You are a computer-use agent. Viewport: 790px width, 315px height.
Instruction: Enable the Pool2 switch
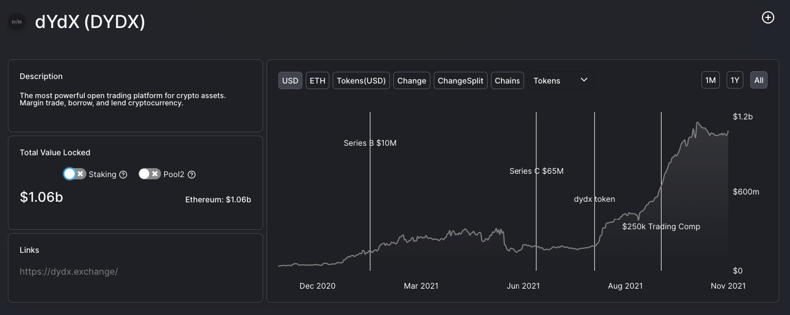149,174
